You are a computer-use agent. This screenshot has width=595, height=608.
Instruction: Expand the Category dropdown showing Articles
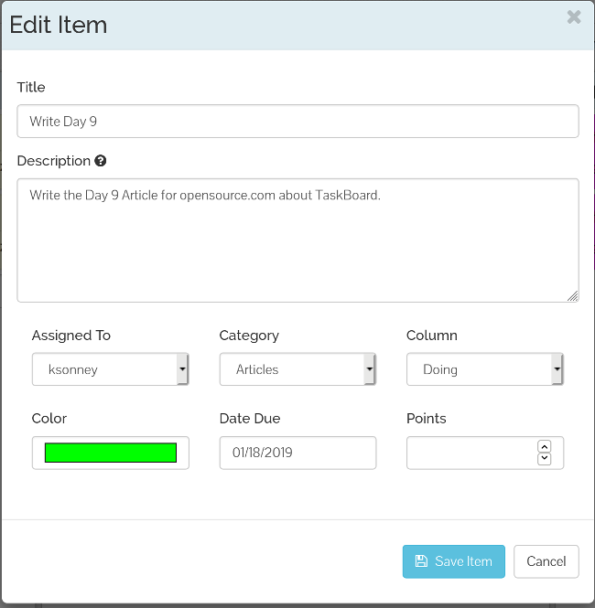point(297,369)
